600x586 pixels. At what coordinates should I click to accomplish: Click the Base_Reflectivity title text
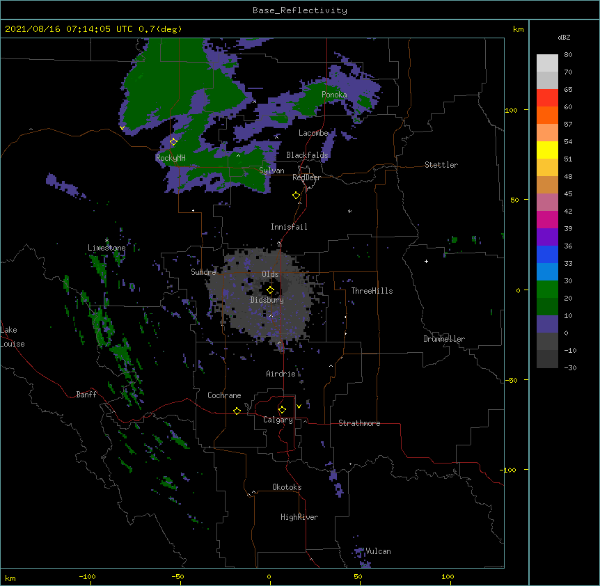[x=299, y=10]
